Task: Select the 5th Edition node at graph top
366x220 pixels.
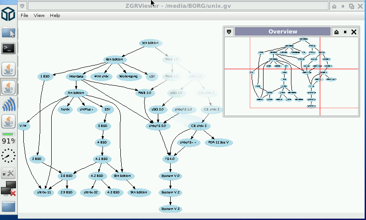Action: [151, 43]
